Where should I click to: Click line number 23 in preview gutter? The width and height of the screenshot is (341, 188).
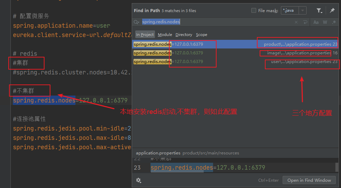pos(137,168)
